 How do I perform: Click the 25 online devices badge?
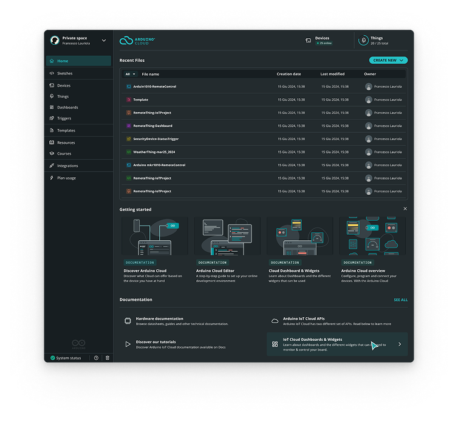tap(324, 43)
